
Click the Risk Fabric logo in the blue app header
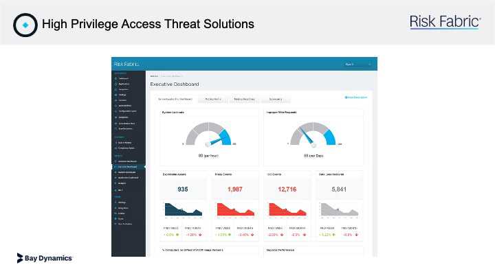pos(126,64)
